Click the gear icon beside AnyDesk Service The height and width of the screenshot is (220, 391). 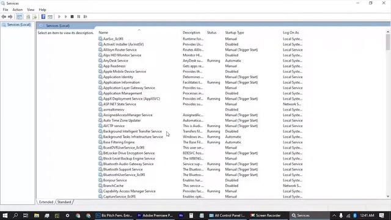[x=100, y=61]
